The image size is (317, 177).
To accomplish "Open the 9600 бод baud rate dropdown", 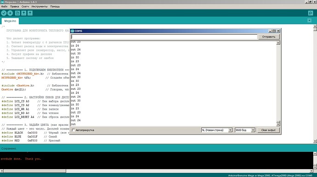I will click(x=245, y=130).
